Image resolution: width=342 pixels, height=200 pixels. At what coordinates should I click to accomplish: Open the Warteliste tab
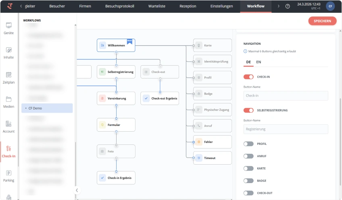pyautogui.click(x=157, y=6)
